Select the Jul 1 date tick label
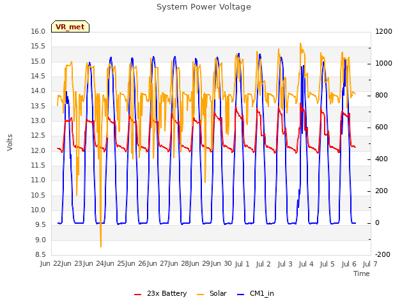 pos(242,264)
